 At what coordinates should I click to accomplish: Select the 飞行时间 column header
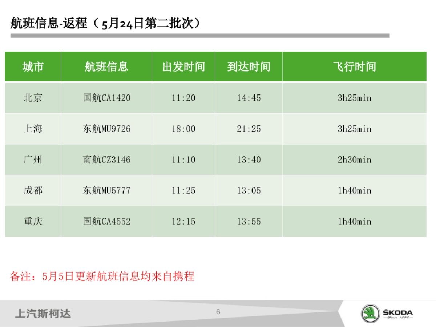click(354, 66)
